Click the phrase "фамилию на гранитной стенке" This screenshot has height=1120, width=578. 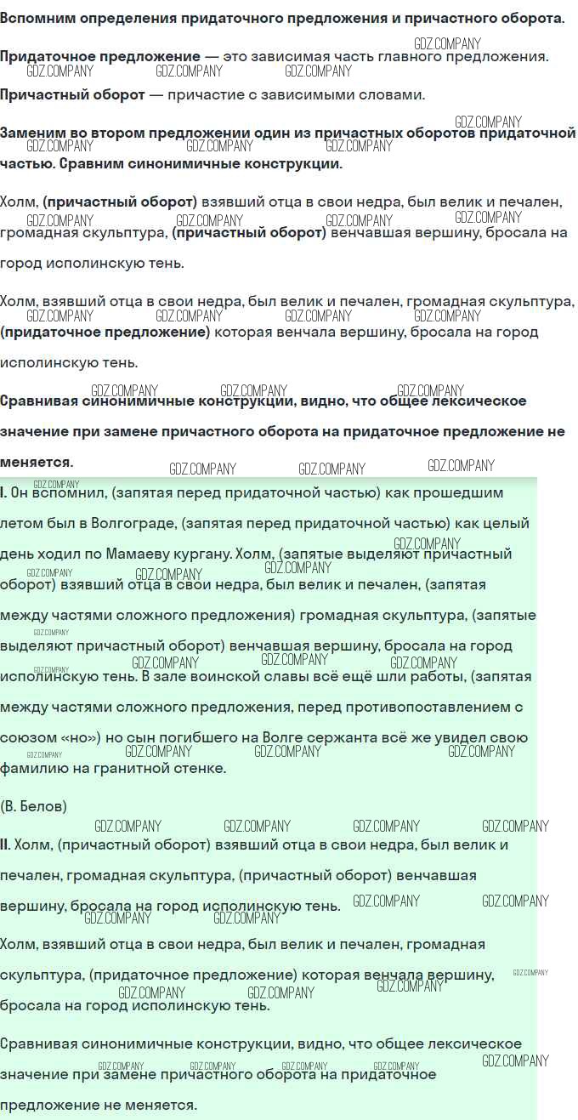113,768
